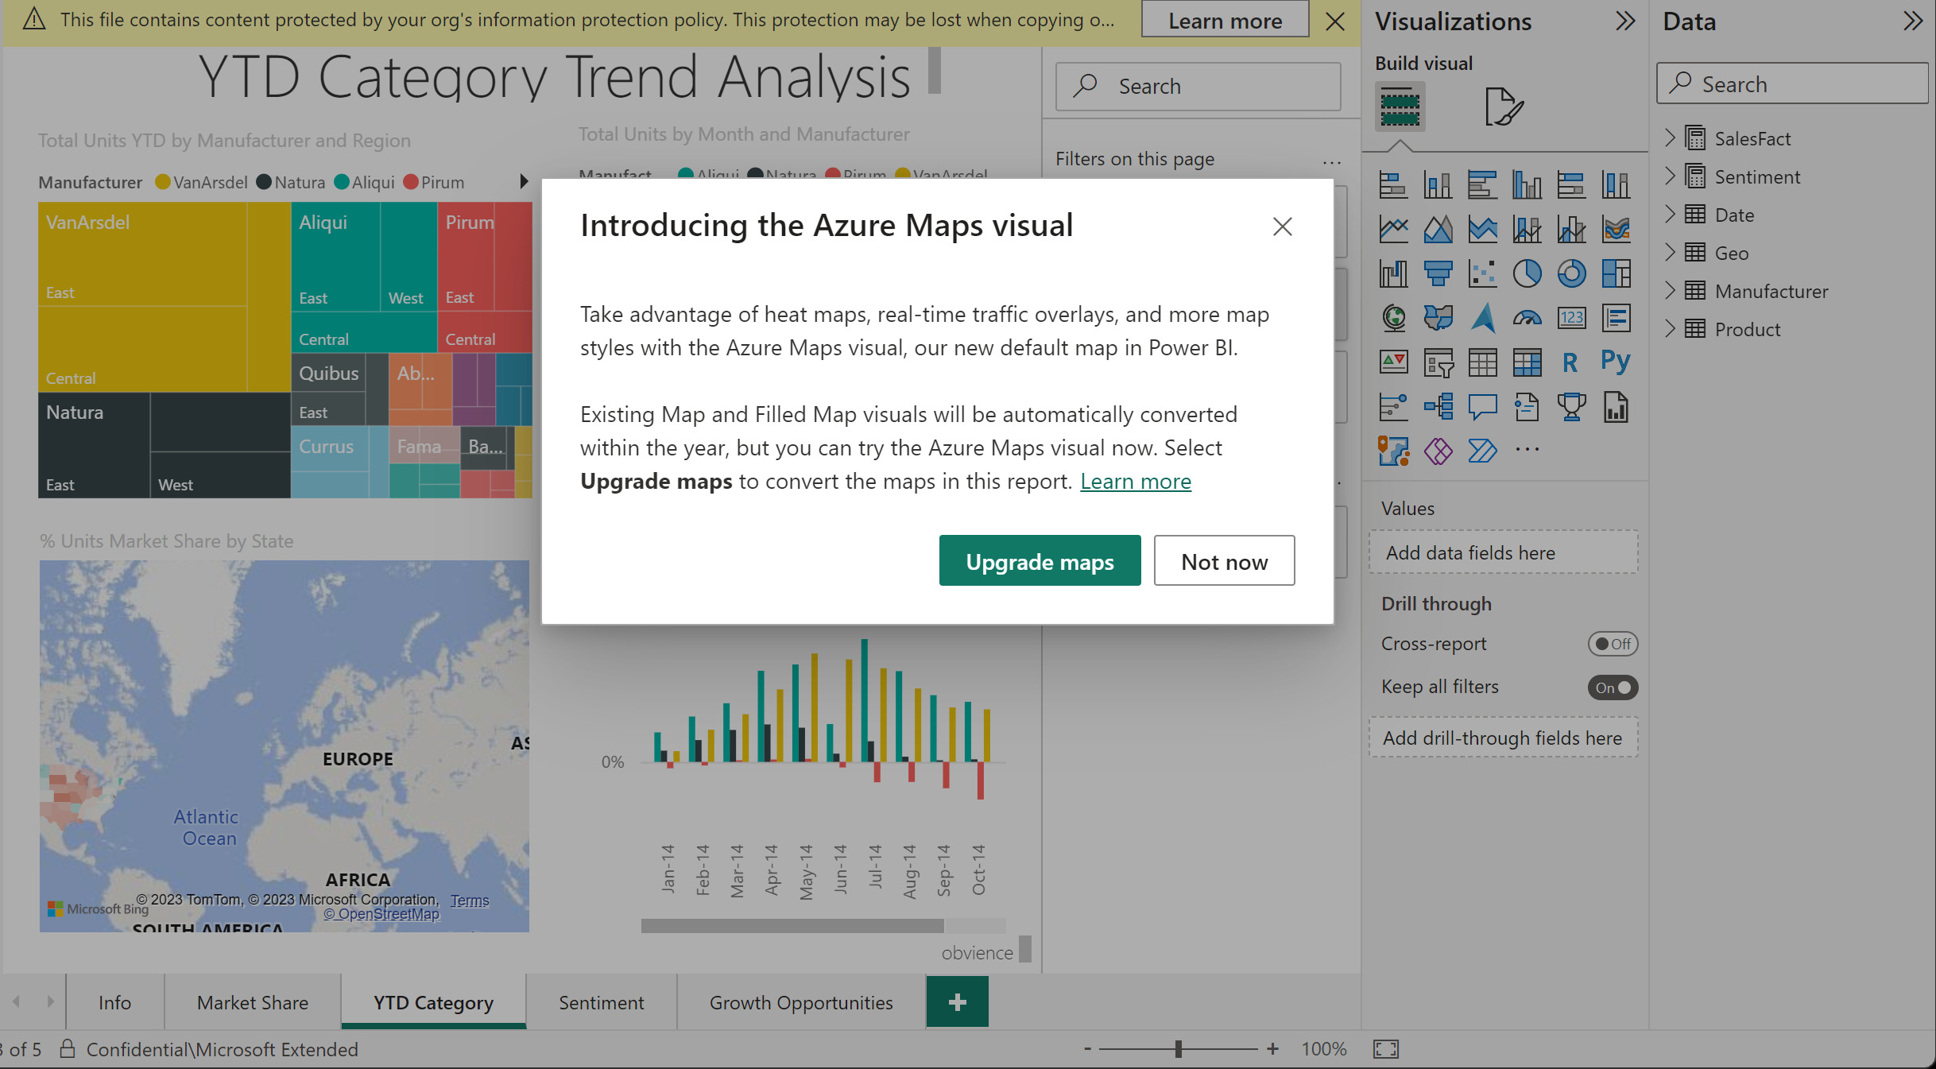Toggle Cross-report drill through off

(1613, 644)
